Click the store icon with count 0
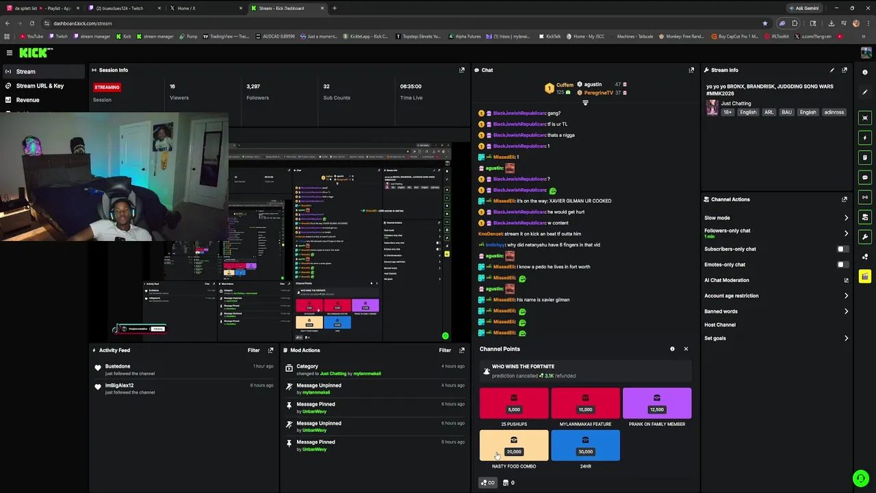 click(x=508, y=483)
